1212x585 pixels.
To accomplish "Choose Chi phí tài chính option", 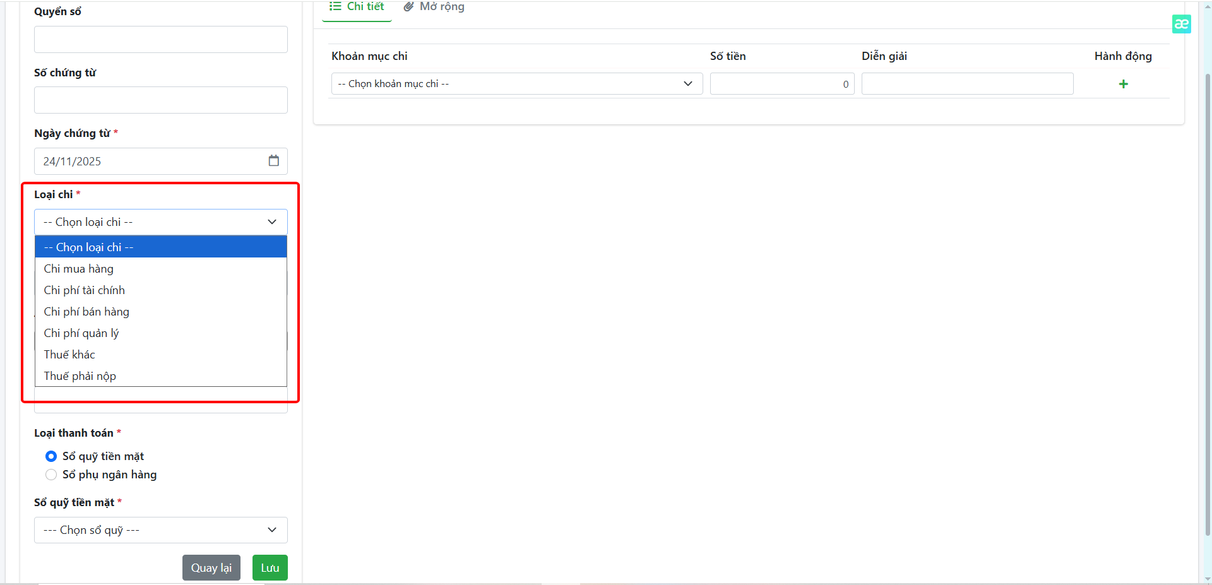I will coord(85,290).
